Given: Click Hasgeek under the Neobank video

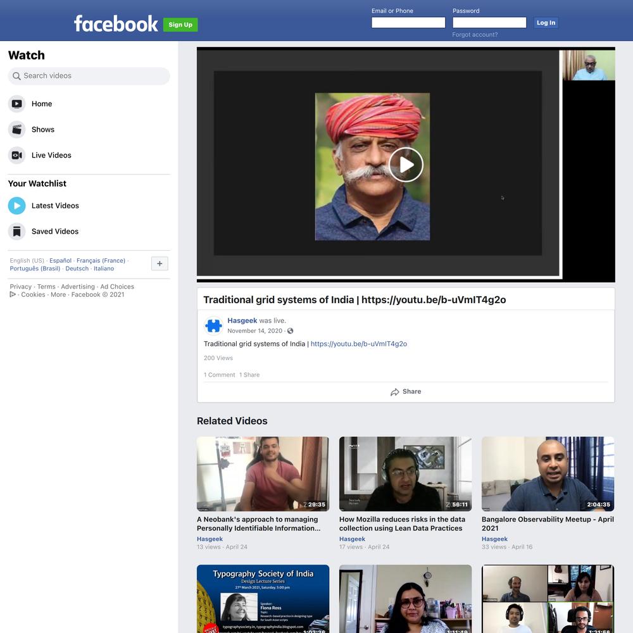Looking at the screenshot, I should tap(210, 539).
